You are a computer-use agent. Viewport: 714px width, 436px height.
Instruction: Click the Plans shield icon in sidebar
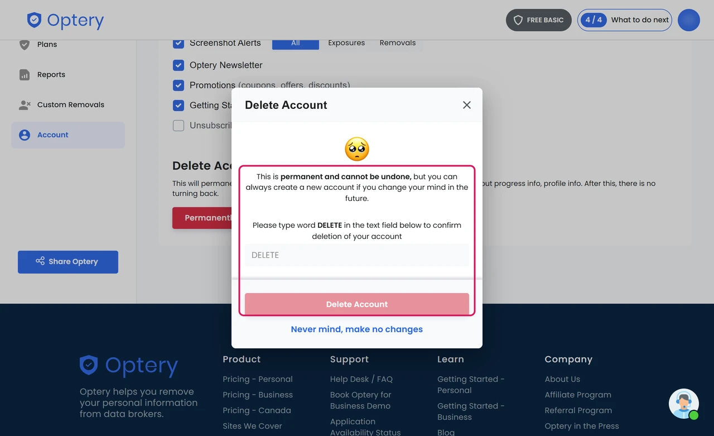(25, 45)
